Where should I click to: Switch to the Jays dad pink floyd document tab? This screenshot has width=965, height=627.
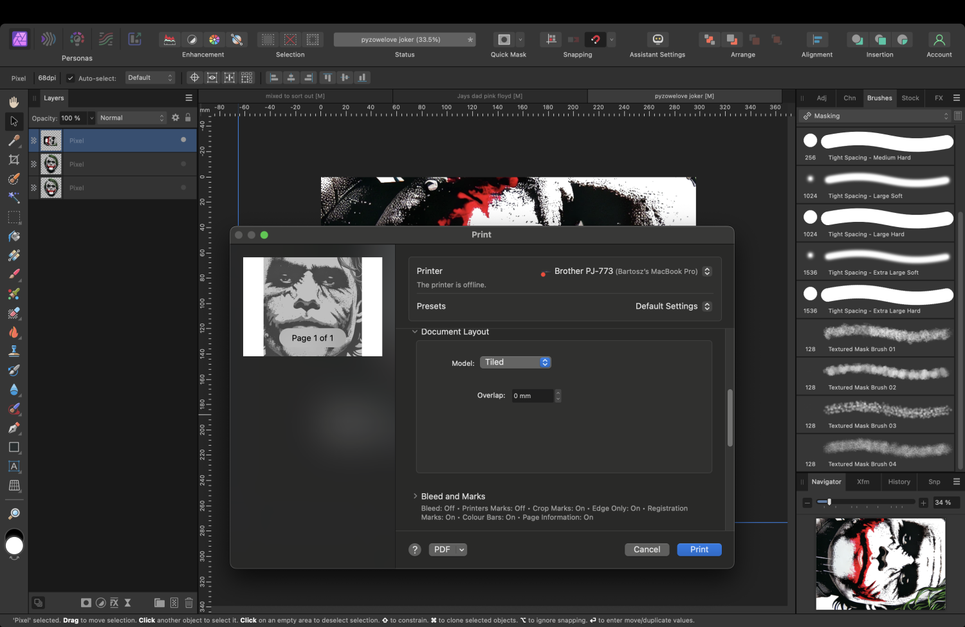coord(490,96)
